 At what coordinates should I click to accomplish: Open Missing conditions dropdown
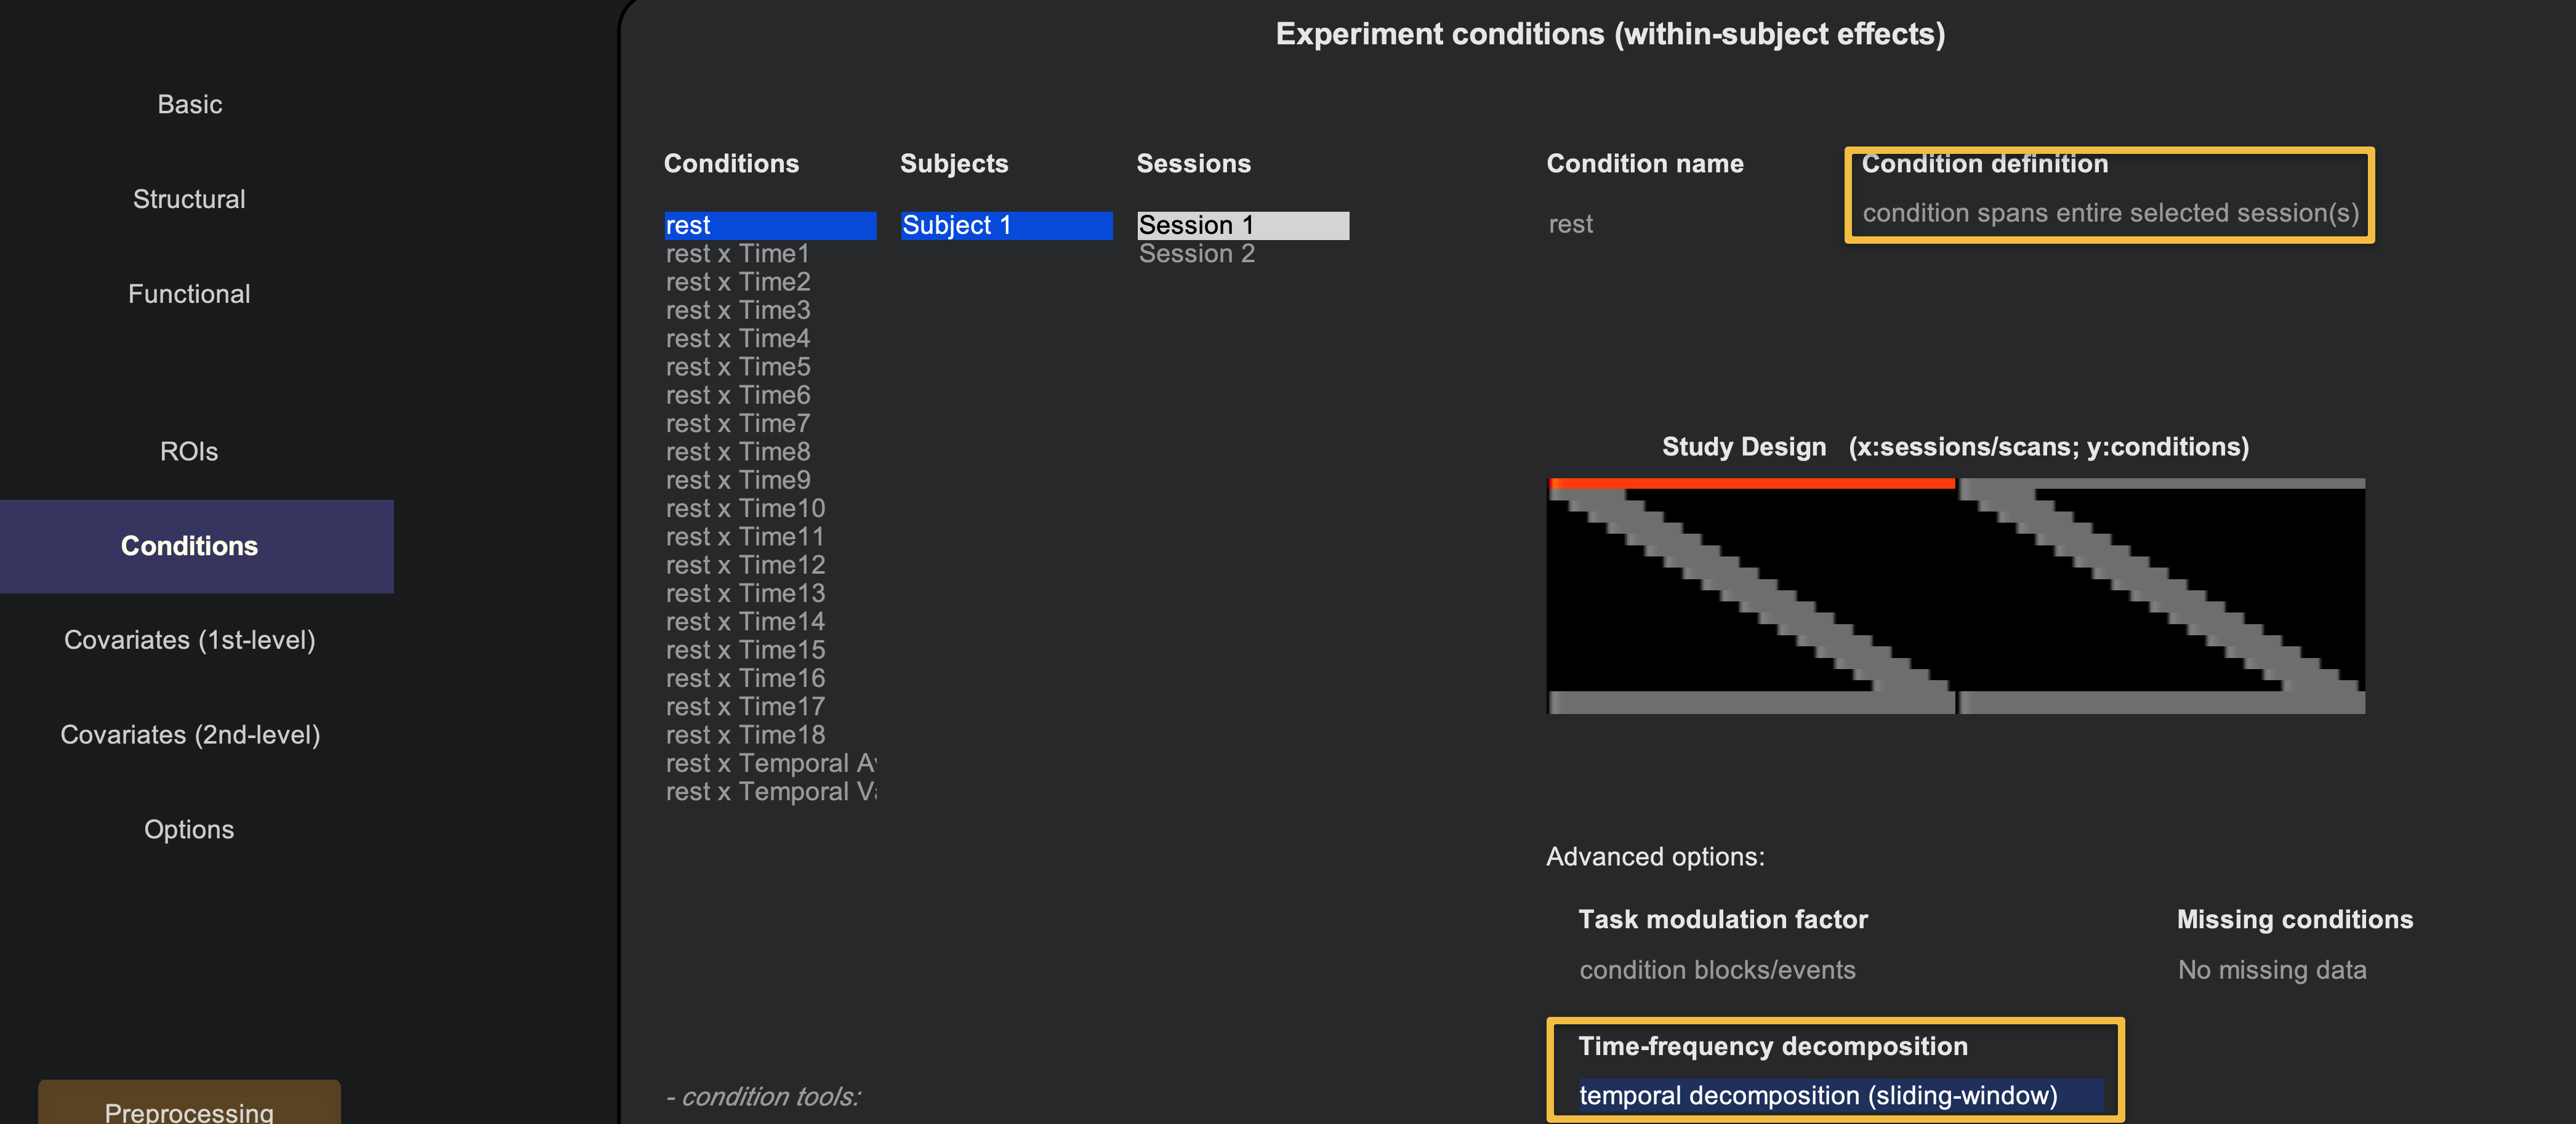coord(2272,970)
